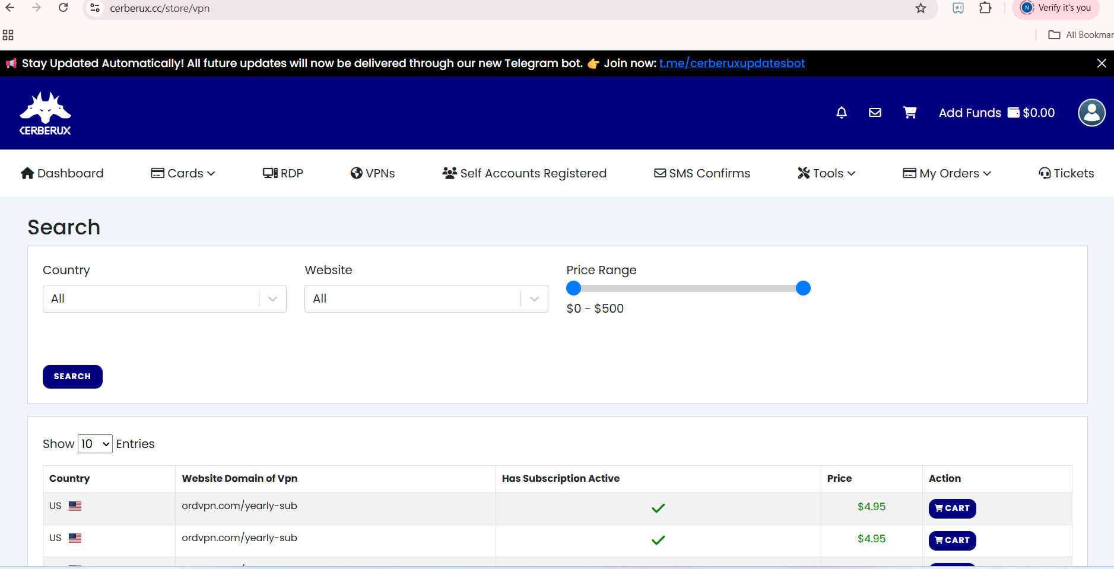Open the Website dropdown
1114x569 pixels.
point(426,298)
